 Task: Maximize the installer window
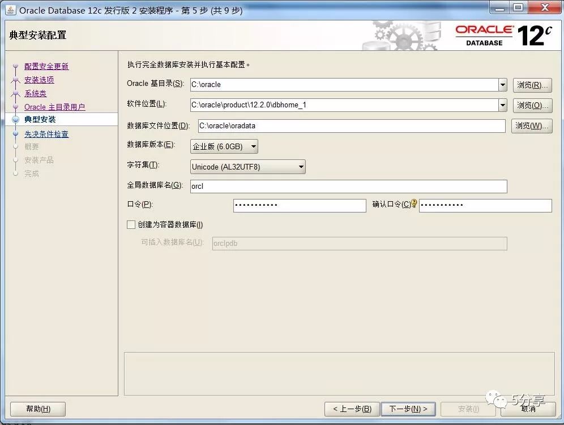click(518, 8)
